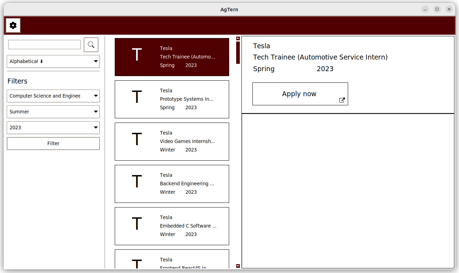Click the T logo of Tech Trainee card
Image resolution: width=459 pixels, height=273 pixels.
(137, 55)
